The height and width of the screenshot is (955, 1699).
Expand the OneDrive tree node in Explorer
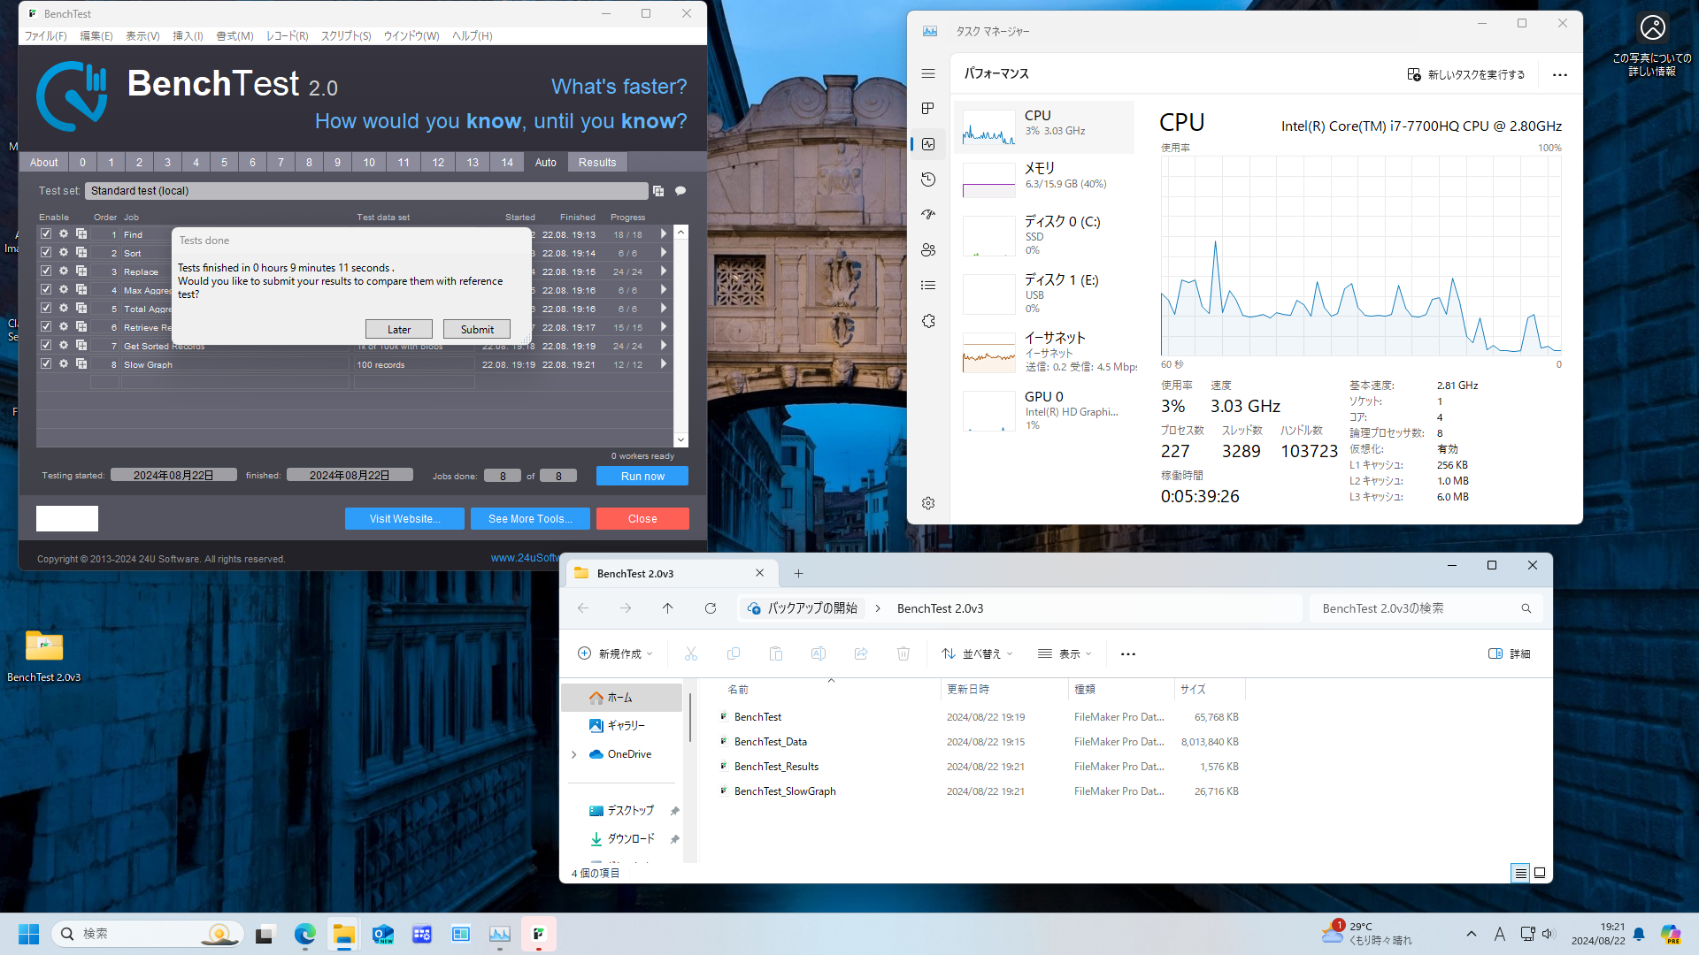tap(574, 754)
